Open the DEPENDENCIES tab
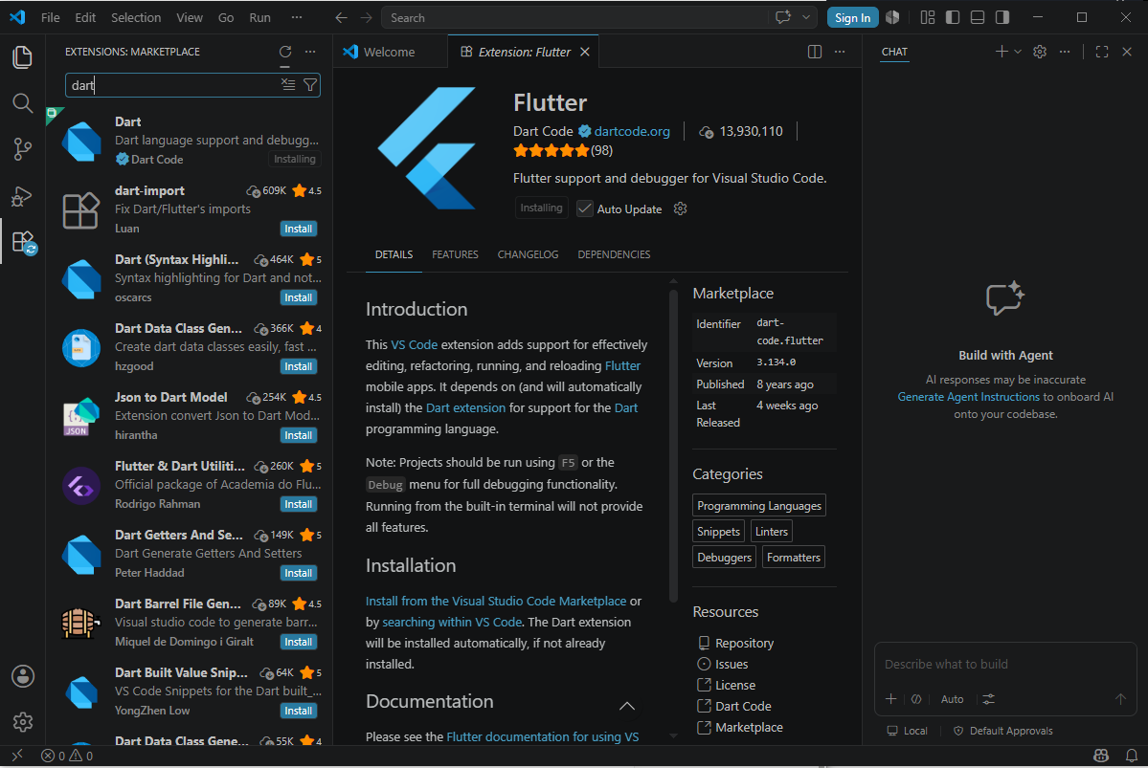Screen dimensions: 1148x768 614,254
